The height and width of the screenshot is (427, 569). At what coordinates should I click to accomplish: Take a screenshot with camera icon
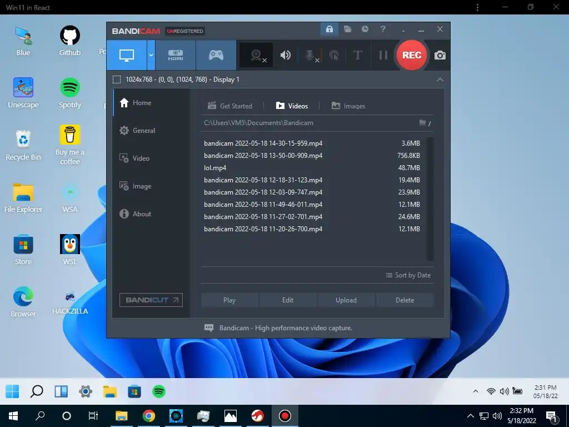[x=440, y=55]
